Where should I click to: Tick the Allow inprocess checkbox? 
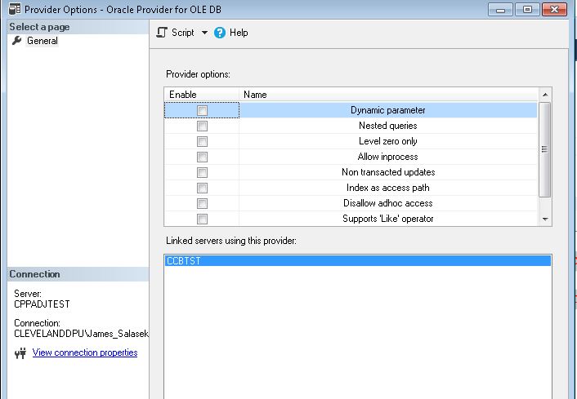tap(202, 157)
